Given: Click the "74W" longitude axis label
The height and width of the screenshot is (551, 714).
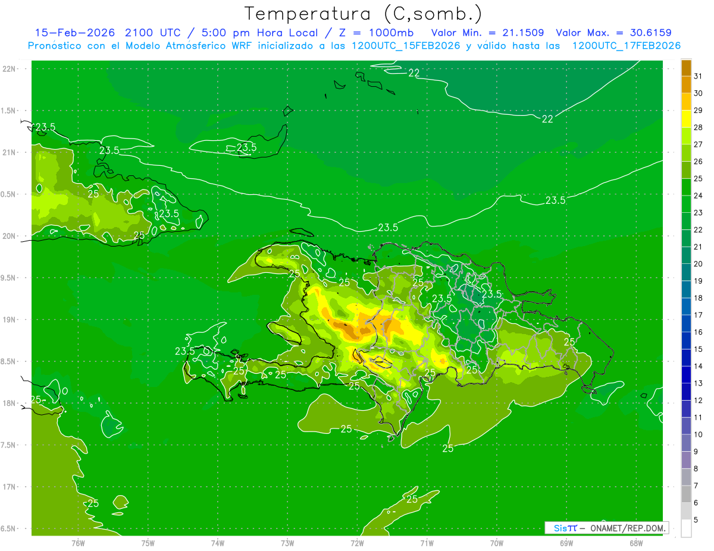Looking at the screenshot, I should tap(218, 543).
